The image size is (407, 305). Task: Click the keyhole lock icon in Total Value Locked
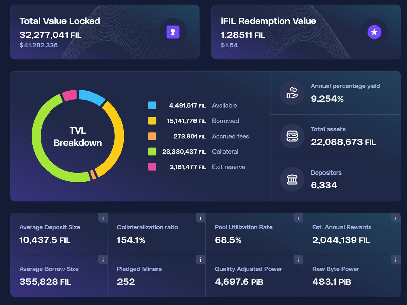pos(173,32)
